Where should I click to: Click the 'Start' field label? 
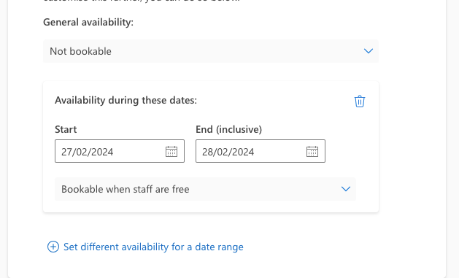coord(66,129)
